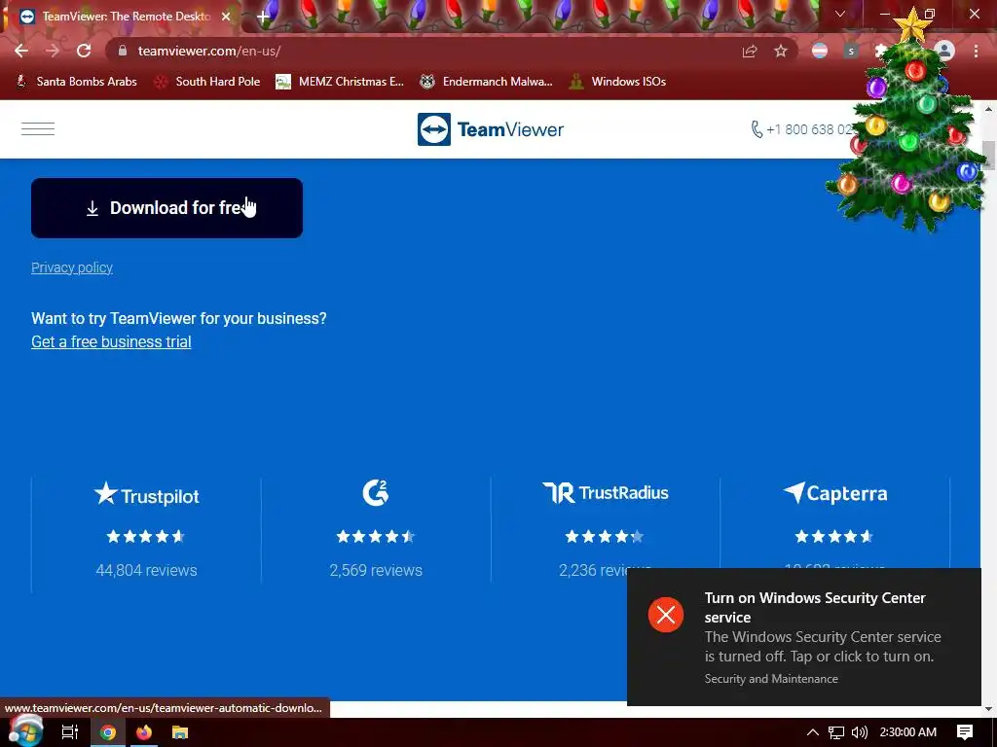
Task: Open Get a free business trial
Action: (x=111, y=341)
